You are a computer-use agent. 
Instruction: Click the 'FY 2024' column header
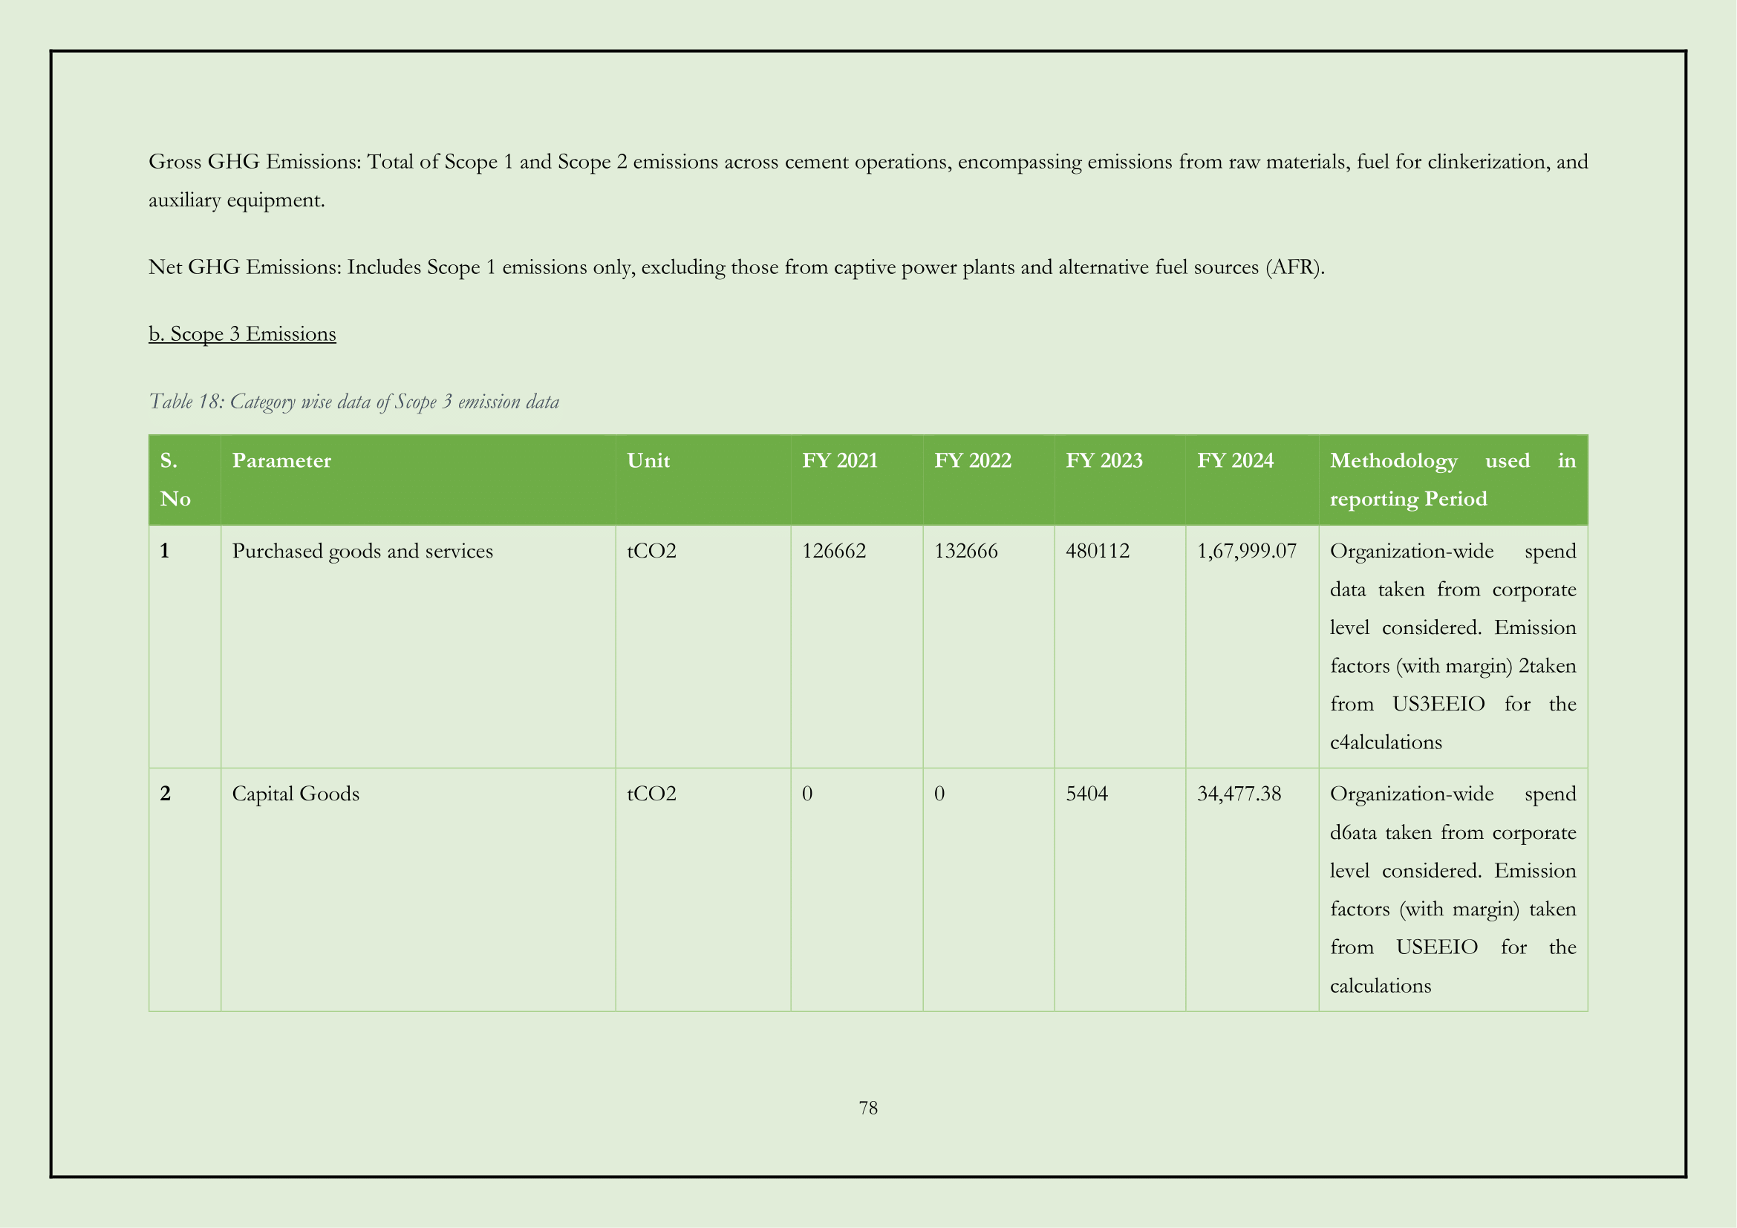pyautogui.click(x=1235, y=460)
